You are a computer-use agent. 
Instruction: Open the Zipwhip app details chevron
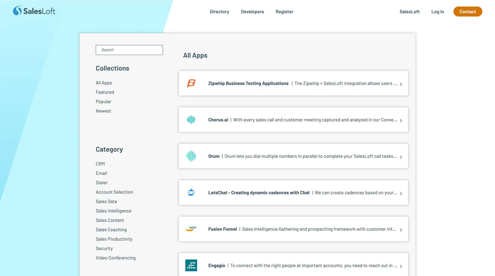(x=401, y=83)
